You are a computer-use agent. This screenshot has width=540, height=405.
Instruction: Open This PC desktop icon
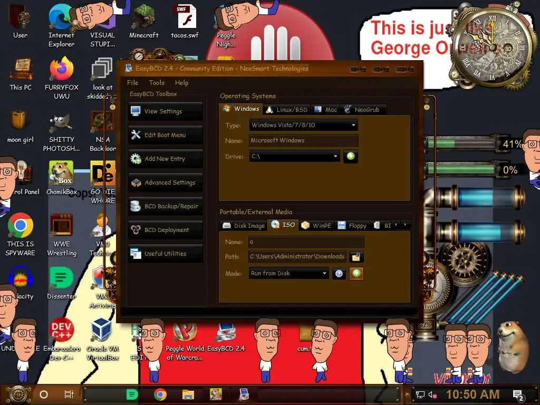21,74
